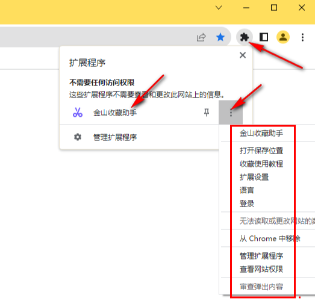Select 查看网站权限 menu item
Image resolution: width=315 pixels, height=304 pixels.
(x=261, y=269)
